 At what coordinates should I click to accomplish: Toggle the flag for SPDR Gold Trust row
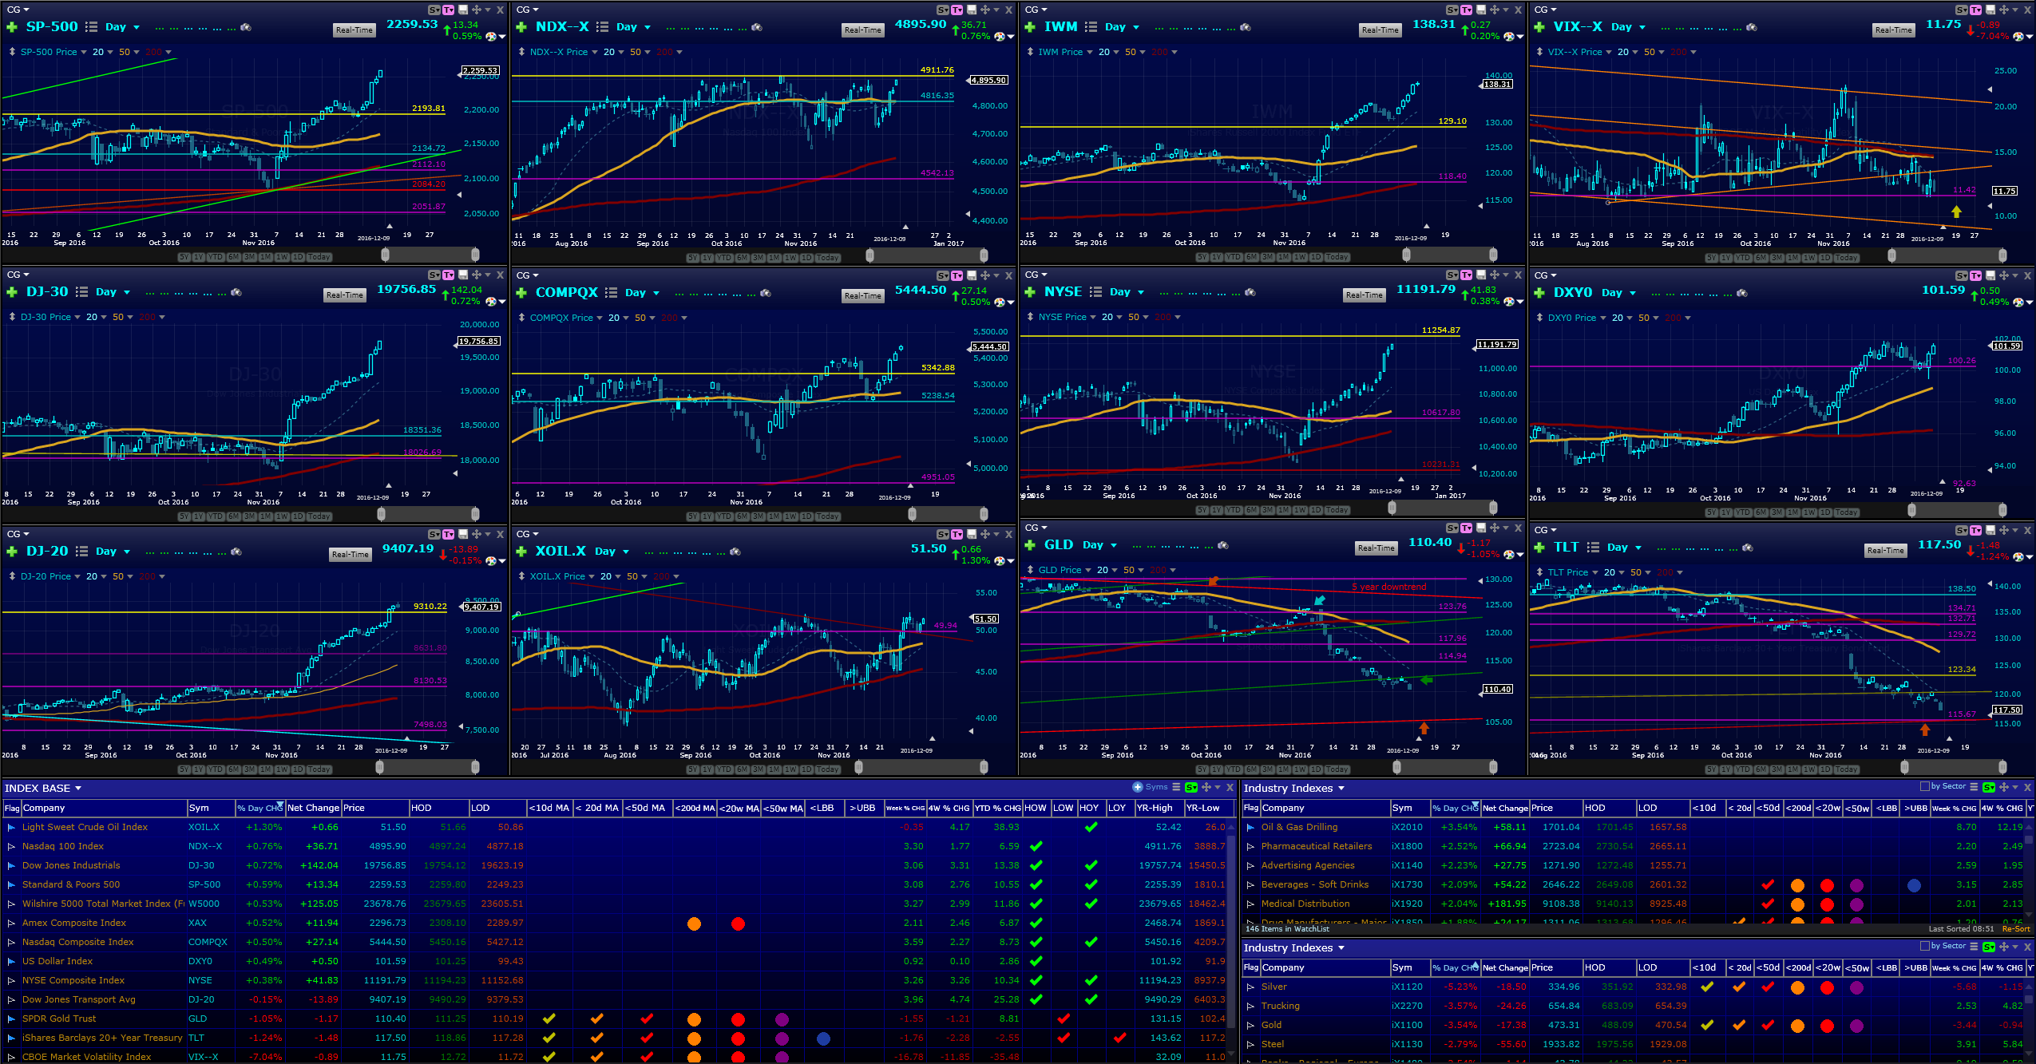(11, 1019)
